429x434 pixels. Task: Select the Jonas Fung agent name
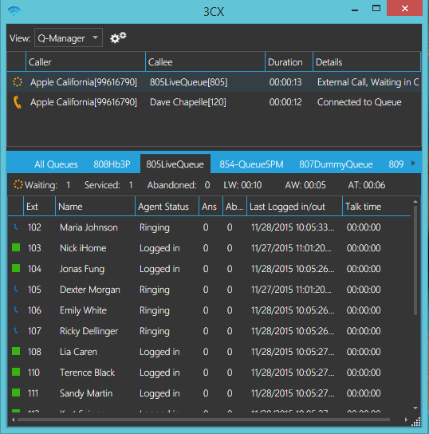[x=82, y=269]
